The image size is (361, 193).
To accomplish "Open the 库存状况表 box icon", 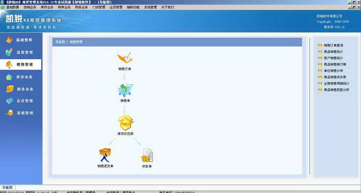I will click(x=125, y=122).
